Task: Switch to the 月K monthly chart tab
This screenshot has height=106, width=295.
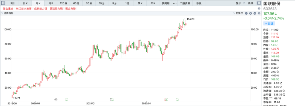Action: pyautogui.click(x=51, y=3)
